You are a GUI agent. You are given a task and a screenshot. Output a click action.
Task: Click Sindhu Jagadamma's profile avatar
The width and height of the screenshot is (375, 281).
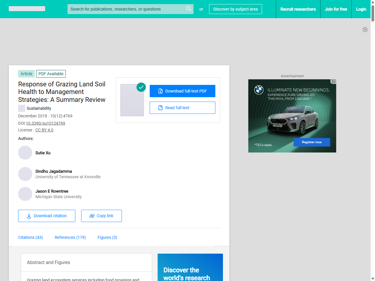click(x=25, y=174)
